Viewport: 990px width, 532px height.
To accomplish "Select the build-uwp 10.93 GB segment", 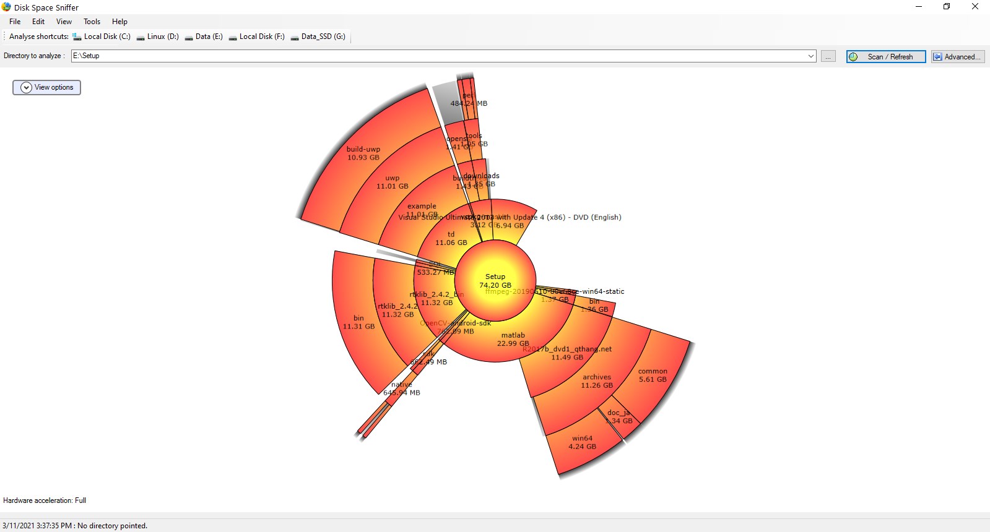I will click(x=363, y=153).
